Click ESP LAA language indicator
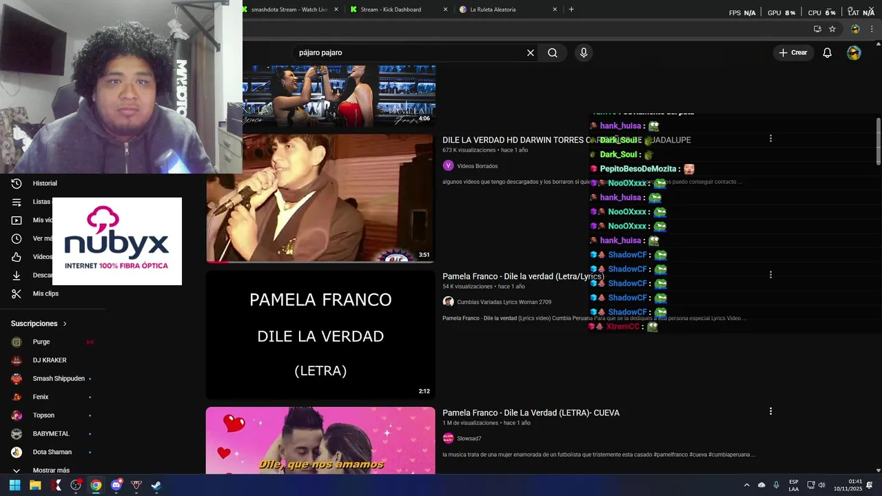 point(794,486)
